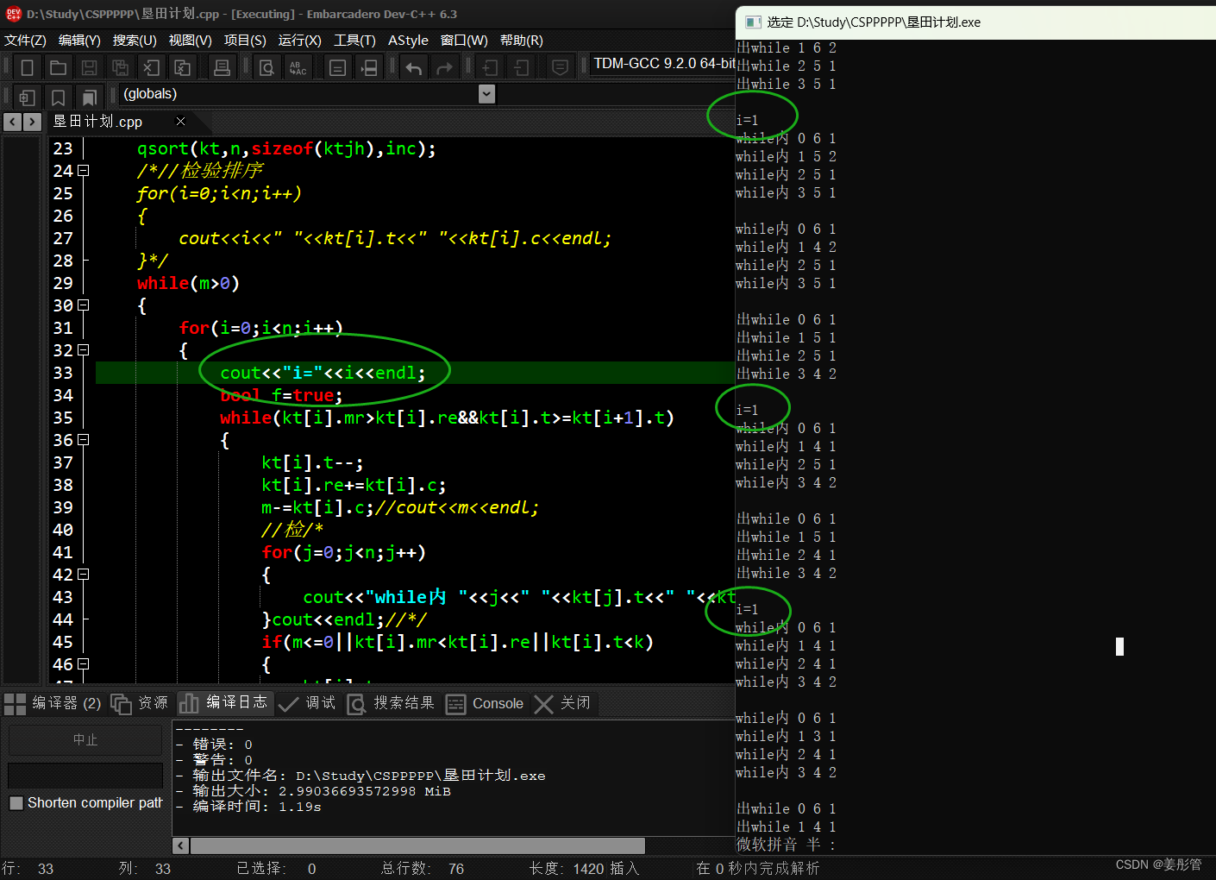This screenshot has height=880, width=1216.
Task: Click the compile log horizontal scrollbar thumb
Action: tap(417, 845)
